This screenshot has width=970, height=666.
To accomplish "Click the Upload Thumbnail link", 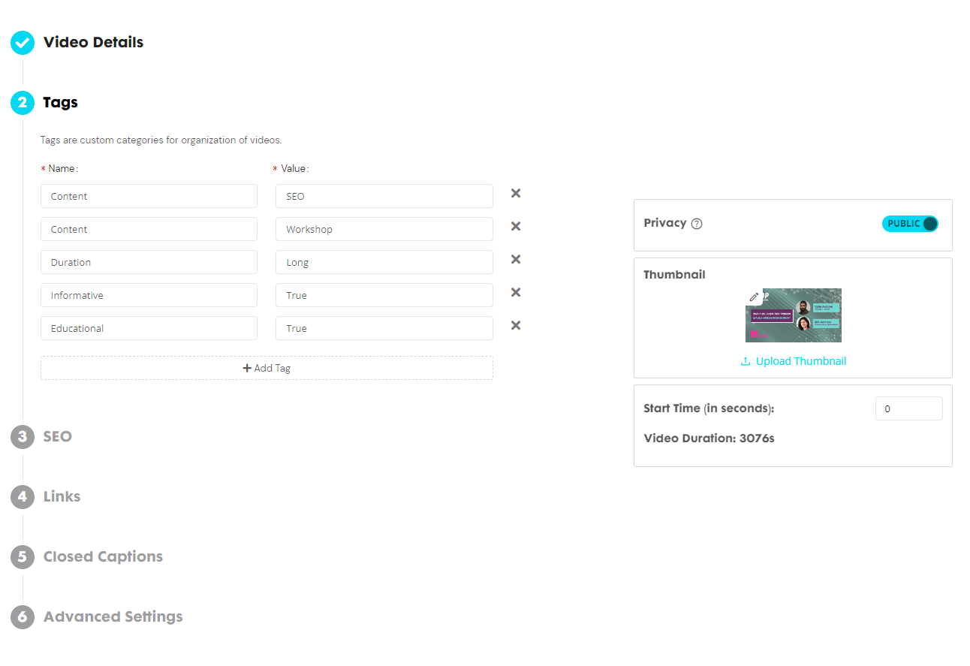I will (794, 361).
